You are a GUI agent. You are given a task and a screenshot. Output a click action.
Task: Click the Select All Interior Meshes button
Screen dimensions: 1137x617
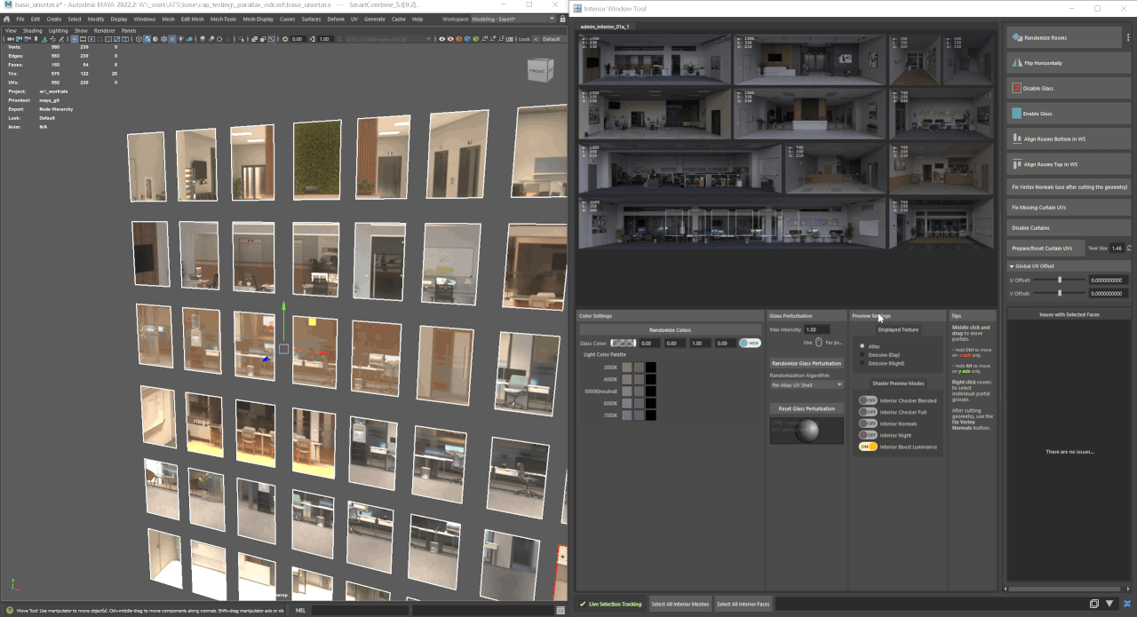[x=680, y=604]
